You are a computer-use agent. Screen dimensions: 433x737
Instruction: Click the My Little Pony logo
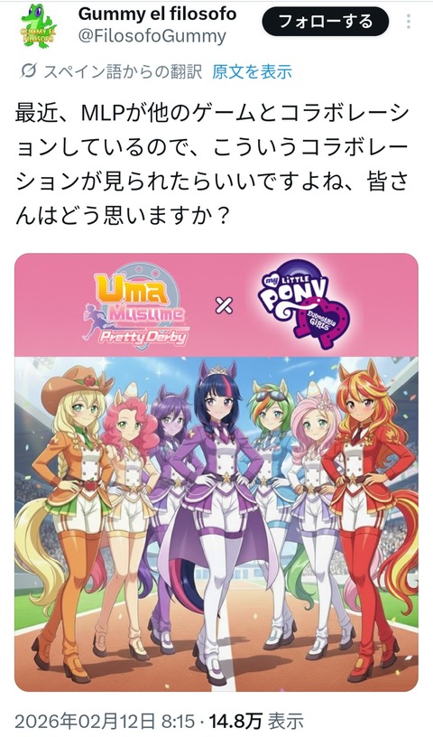[304, 305]
